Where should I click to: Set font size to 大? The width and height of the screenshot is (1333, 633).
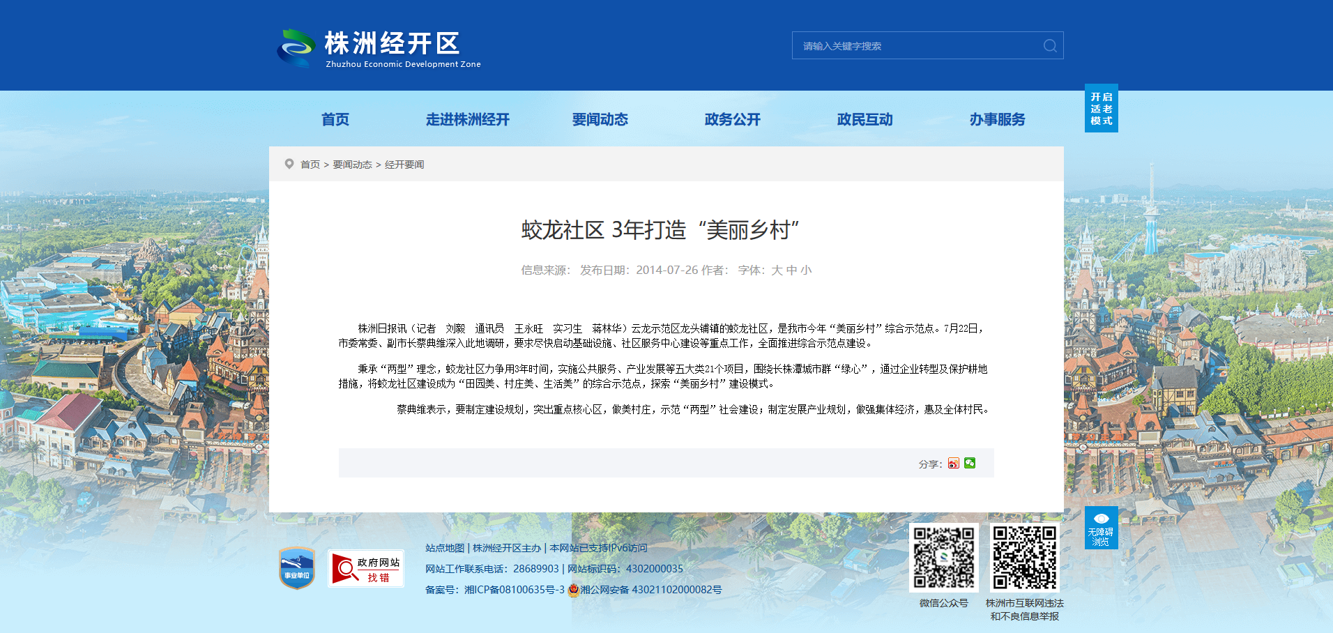[777, 270]
